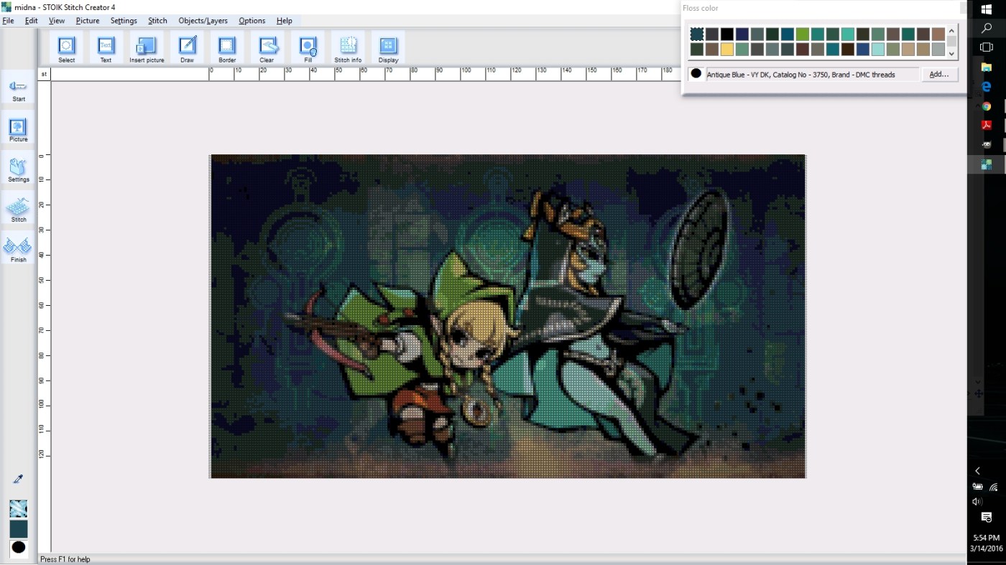Open the Objects/Layers menu
The width and height of the screenshot is (1006, 565).
tap(203, 21)
